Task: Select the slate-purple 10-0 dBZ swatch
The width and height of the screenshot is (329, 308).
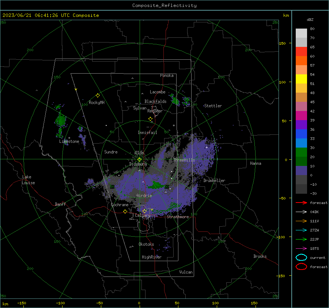Action: coord(301,171)
